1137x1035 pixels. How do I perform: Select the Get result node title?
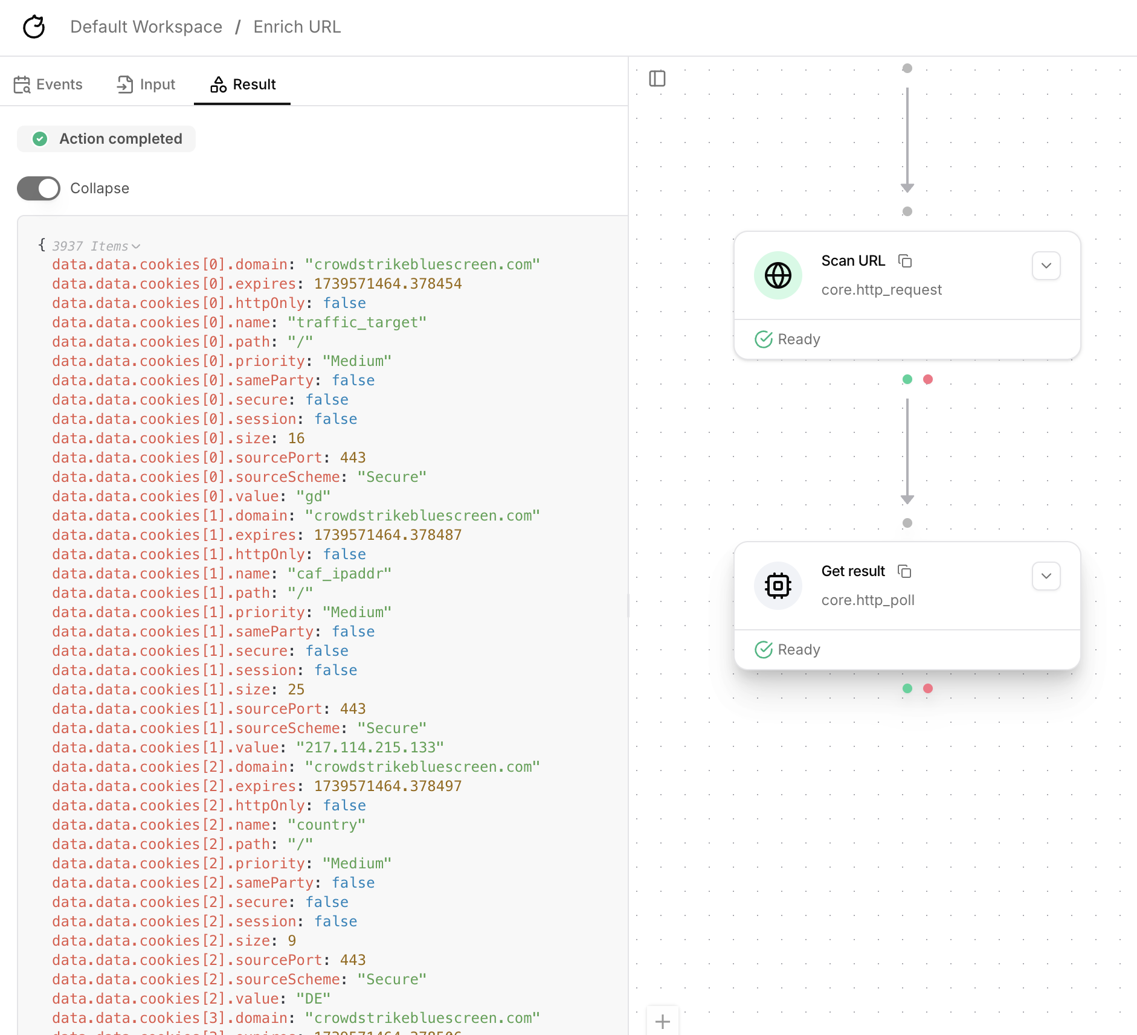pyautogui.click(x=853, y=571)
